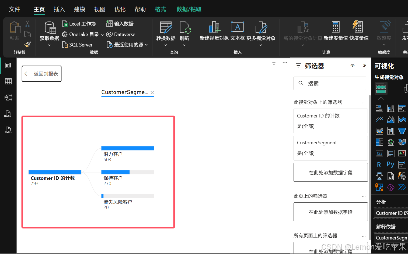Viewport: 408px width, 254px height.
Task: Select the clustered bar chart visual
Action: point(402,108)
